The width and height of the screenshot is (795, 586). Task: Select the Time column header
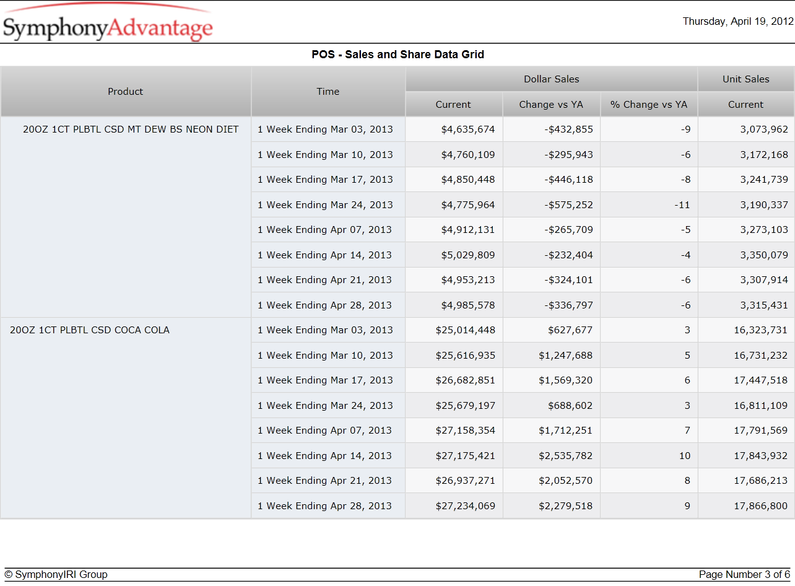coord(328,92)
